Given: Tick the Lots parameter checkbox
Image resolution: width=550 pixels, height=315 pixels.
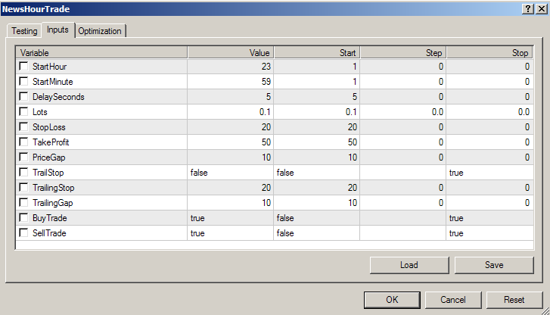Looking at the screenshot, I should click(x=23, y=111).
